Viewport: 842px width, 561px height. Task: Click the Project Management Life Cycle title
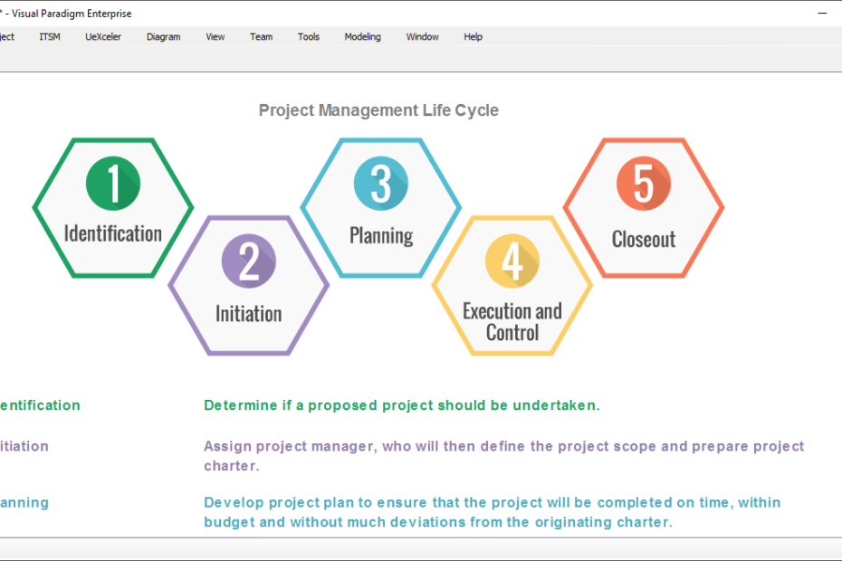tap(378, 109)
